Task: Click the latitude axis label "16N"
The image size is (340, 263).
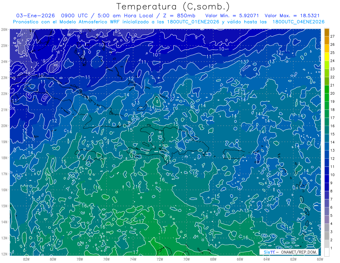Action: pos(4,190)
